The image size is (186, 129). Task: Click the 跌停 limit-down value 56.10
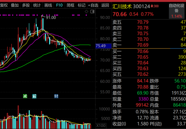click(180, 81)
